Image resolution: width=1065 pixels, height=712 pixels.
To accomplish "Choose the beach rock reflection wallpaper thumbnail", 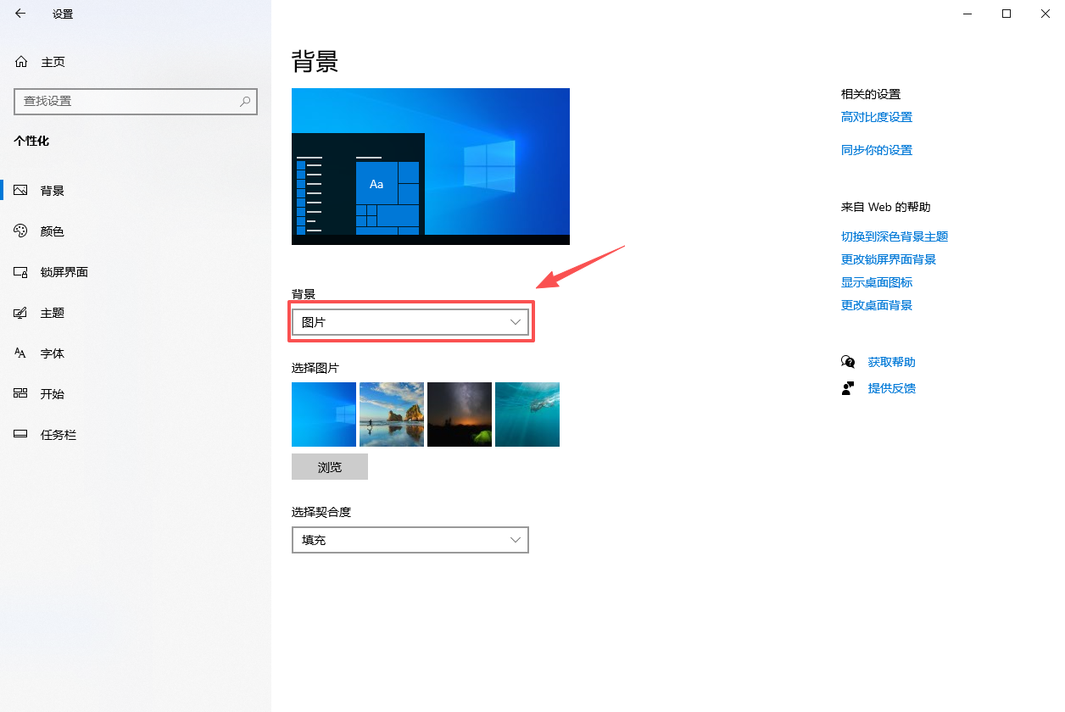I will [x=392, y=414].
